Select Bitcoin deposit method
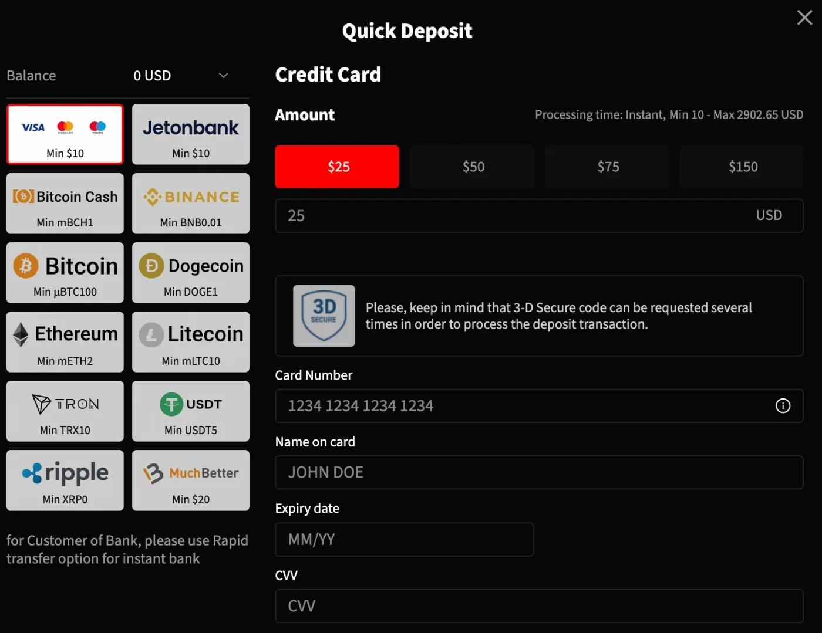 click(x=65, y=273)
